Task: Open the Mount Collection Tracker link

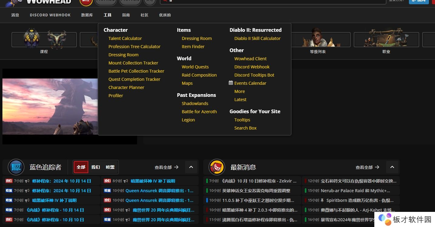Action: point(133,63)
